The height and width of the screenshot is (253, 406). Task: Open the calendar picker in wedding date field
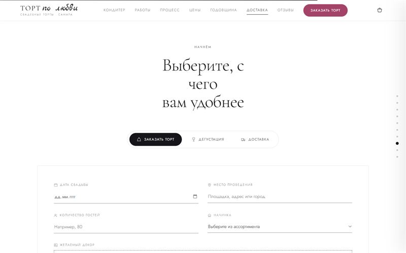[195, 196]
